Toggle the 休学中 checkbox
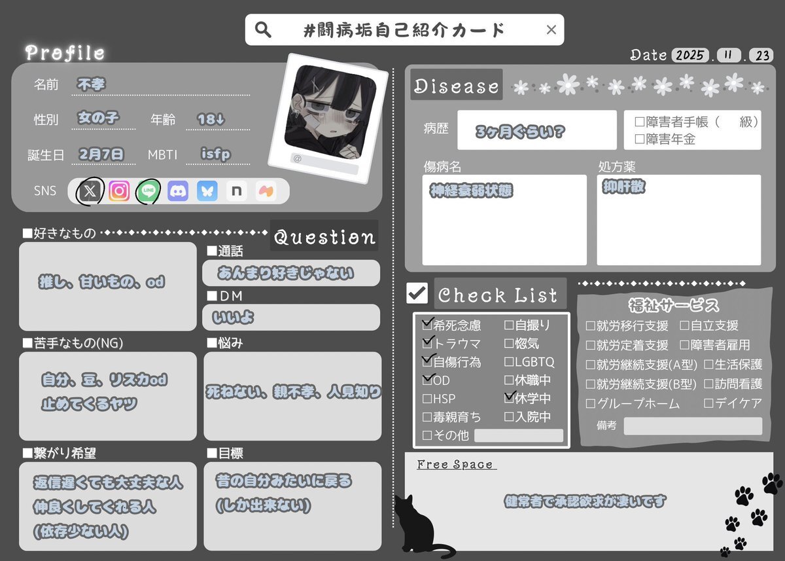The width and height of the screenshot is (785, 561). tap(510, 398)
